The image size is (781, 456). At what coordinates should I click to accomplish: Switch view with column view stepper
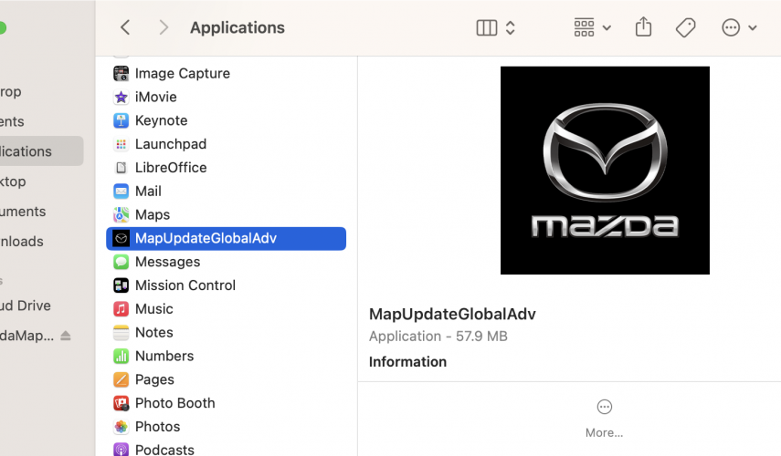(510, 27)
